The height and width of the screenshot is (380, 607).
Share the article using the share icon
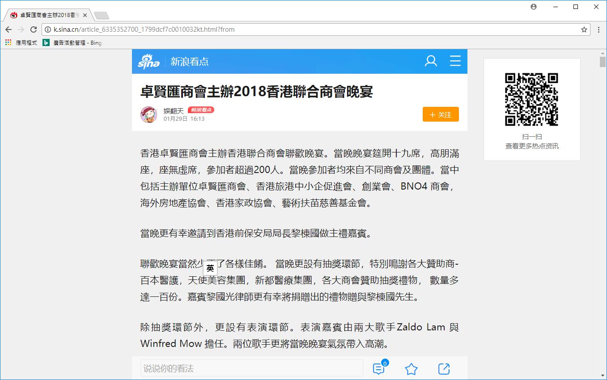(444, 369)
